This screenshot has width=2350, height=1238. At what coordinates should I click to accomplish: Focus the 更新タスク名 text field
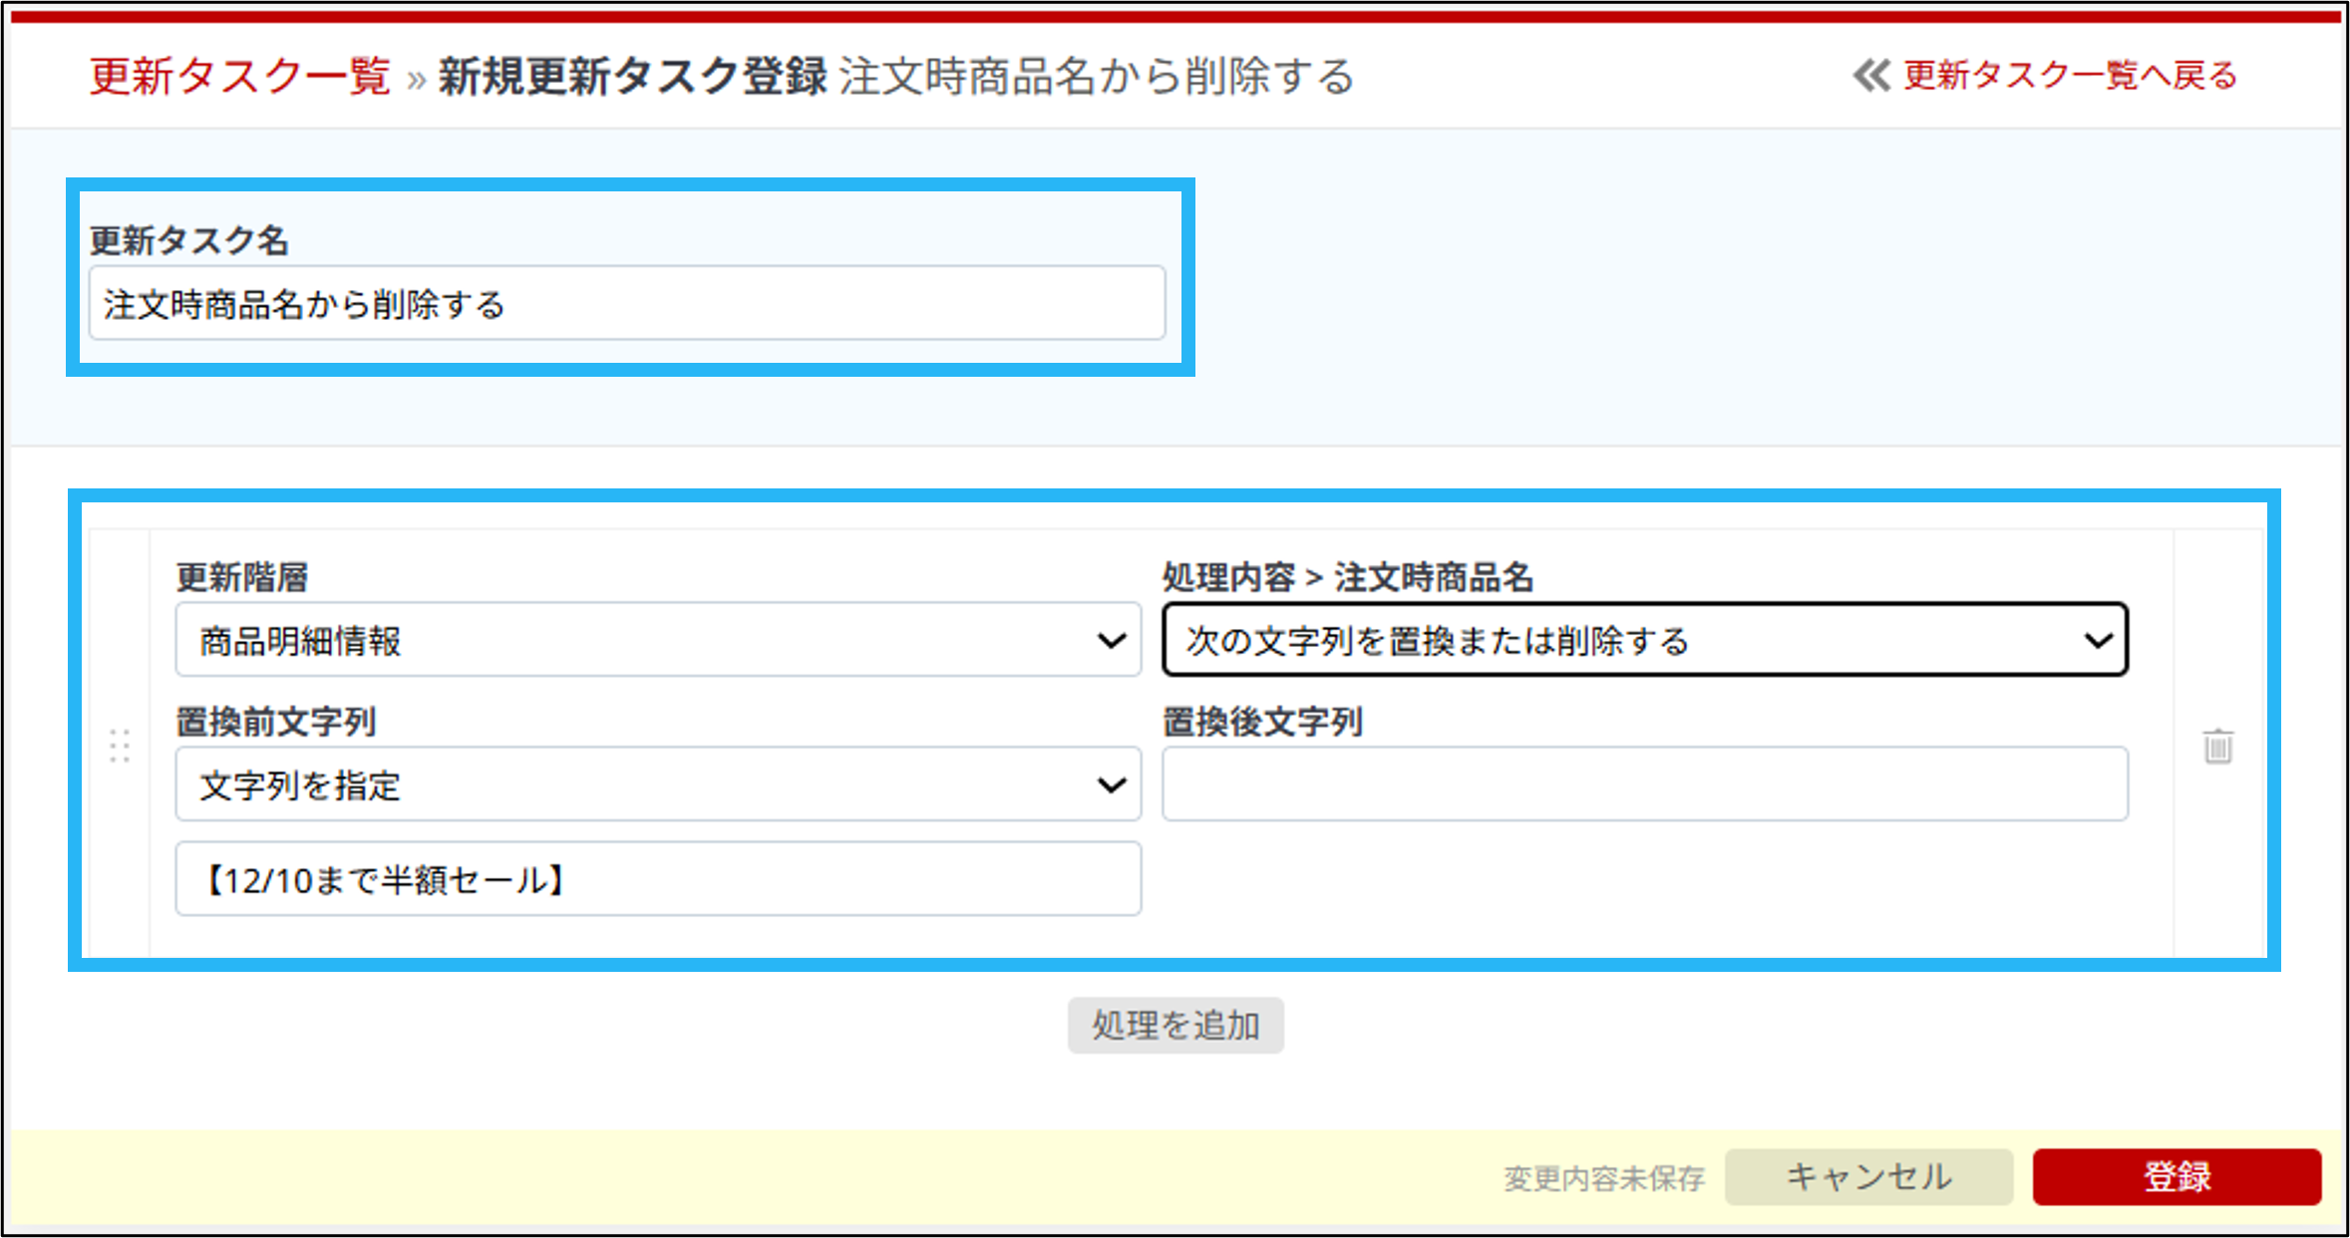[x=626, y=303]
